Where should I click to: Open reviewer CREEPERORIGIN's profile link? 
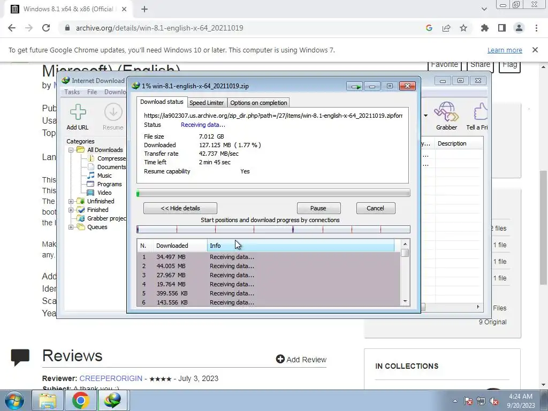pyautogui.click(x=111, y=378)
